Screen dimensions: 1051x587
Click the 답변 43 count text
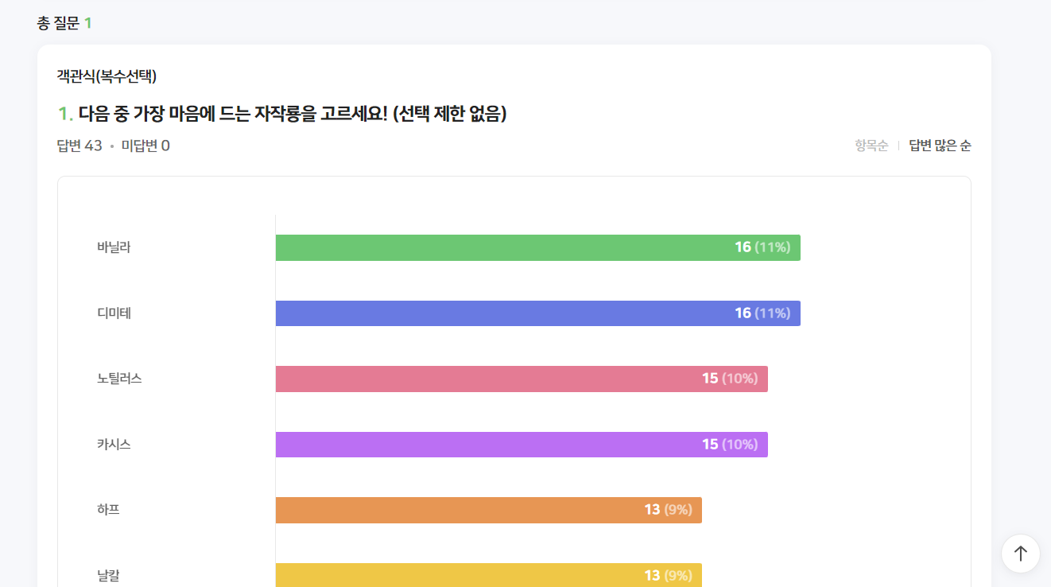coord(80,146)
